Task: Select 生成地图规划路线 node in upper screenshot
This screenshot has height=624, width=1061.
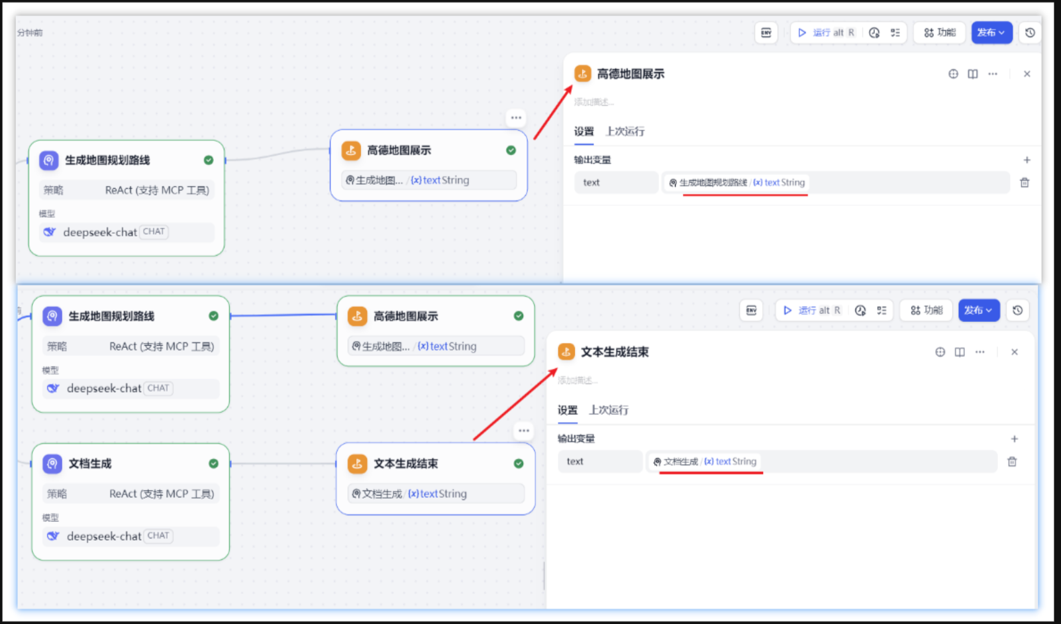Action: [126, 198]
